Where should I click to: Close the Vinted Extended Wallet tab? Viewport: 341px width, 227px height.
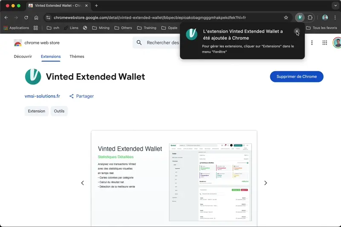87,6
